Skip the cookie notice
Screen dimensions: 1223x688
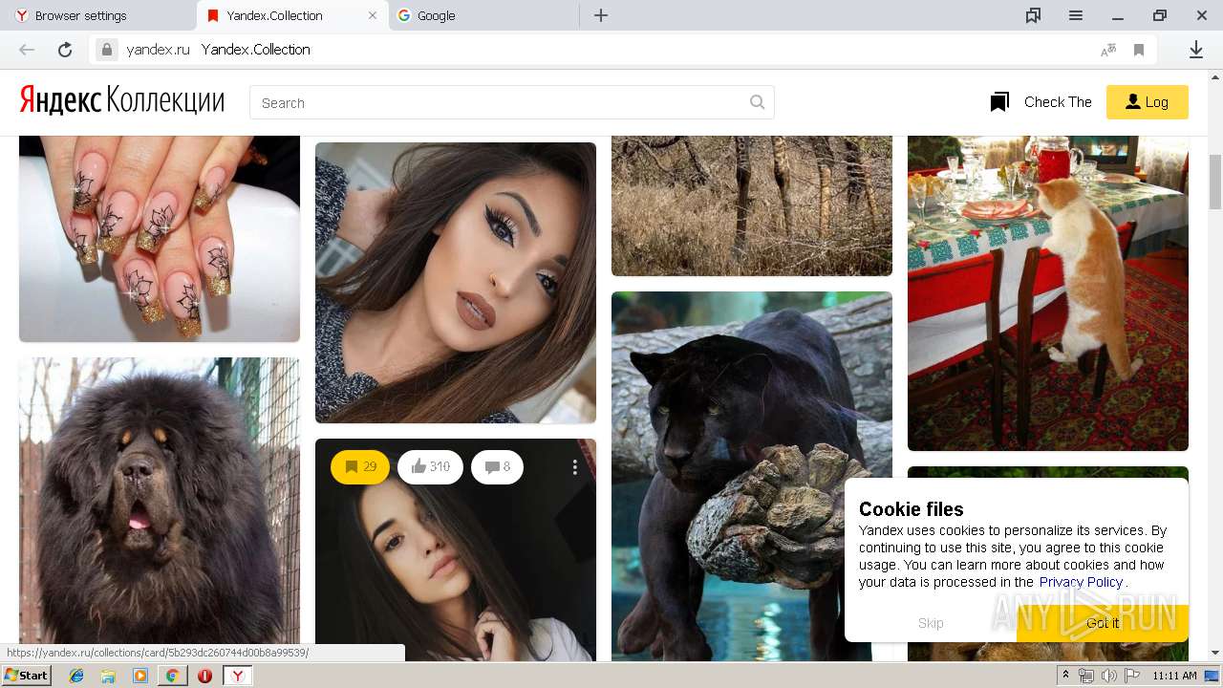[931, 623]
